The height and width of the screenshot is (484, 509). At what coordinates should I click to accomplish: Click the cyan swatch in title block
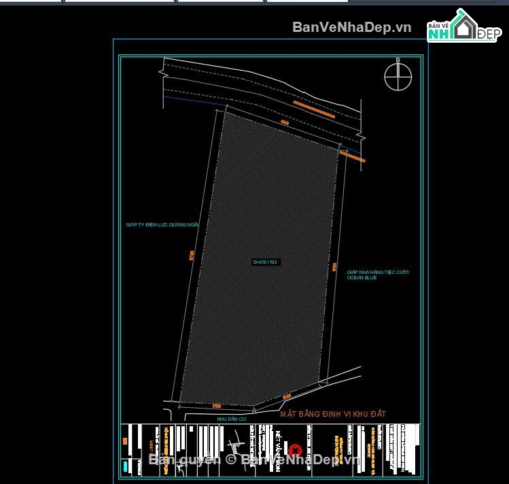(x=126, y=466)
